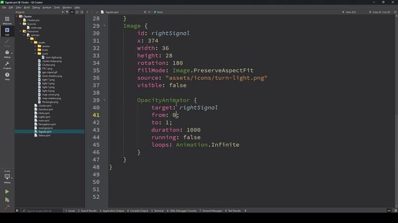
Task: Toggle the left sidebar visibility button
Action: tap(17, 211)
